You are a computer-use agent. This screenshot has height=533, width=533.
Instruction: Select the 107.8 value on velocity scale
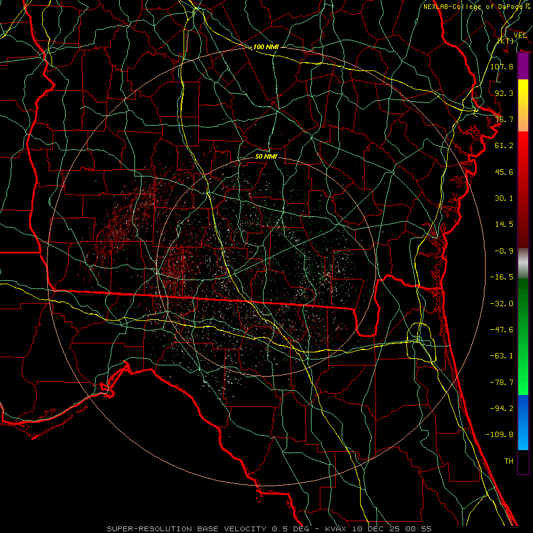[502, 66]
